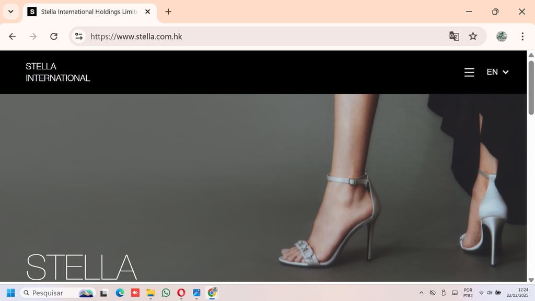Select the Stella International Holdings tab

pos(89,11)
